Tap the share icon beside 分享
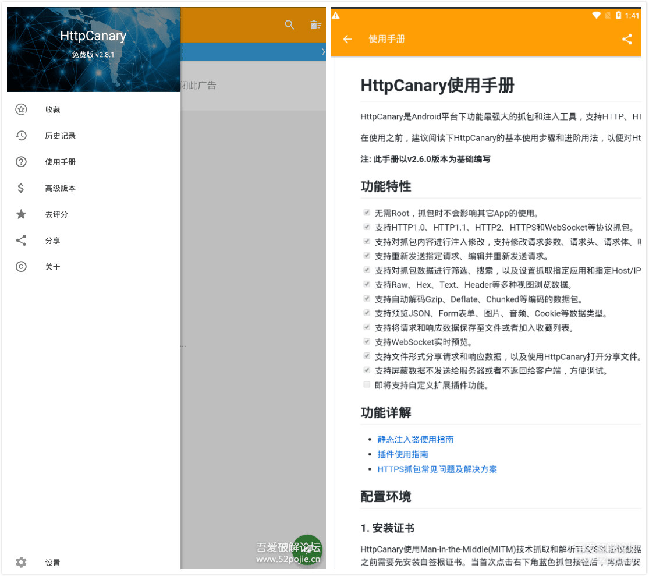The width and height of the screenshot is (649, 576). [21, 241]
